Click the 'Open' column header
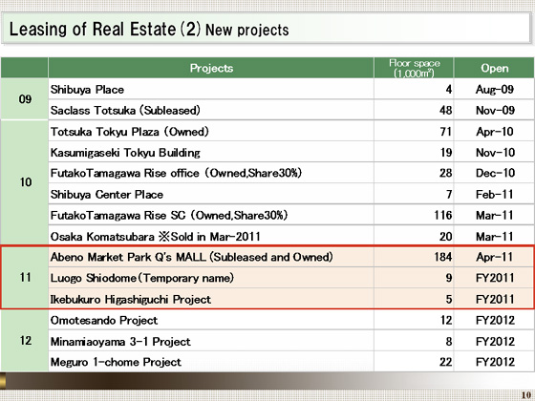Viewport: 535px width, 401px height. pyautogui.click(x=495, y=68)
